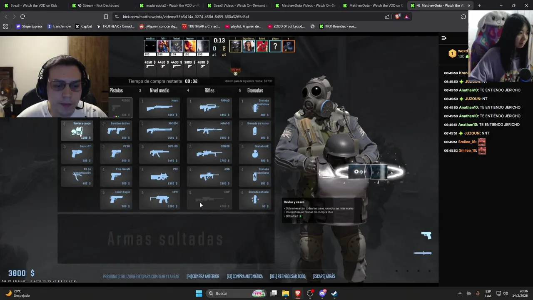The height and width of the screenshot is (300, 533).
Task: Select the P90 submachine gun
Action: (x=159, y=176)
